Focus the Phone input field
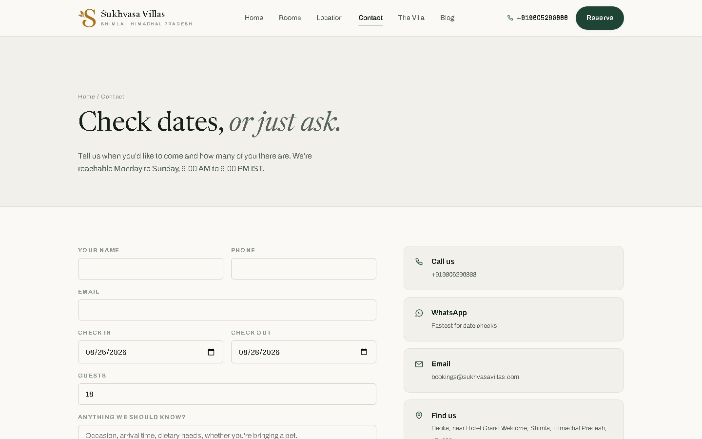This screenshot has height=439, width=702. pos(304,269)
